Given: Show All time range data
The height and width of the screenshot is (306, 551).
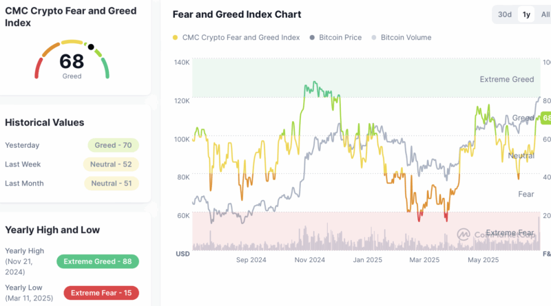Looking at the screenshot, I should click(x=545, y=14).
